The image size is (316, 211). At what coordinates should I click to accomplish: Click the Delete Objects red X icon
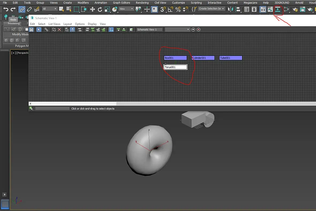(59, 30)
